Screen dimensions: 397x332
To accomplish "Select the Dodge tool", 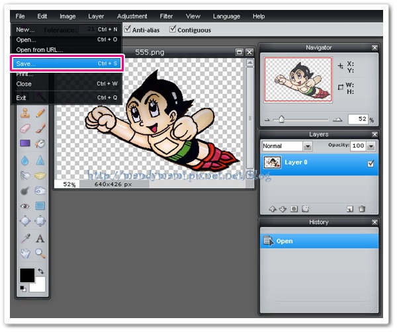I will [x=24, y=190].
